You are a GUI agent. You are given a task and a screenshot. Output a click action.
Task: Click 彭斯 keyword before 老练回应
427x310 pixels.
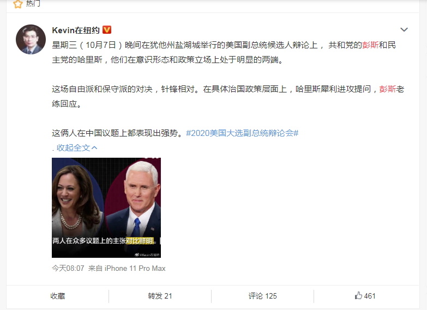click(388, 89)
